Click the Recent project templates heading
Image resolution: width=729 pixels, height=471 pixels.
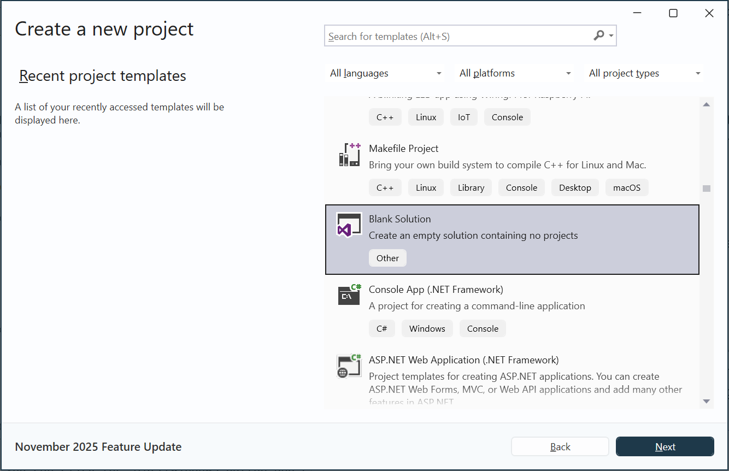tap(103, 76)
